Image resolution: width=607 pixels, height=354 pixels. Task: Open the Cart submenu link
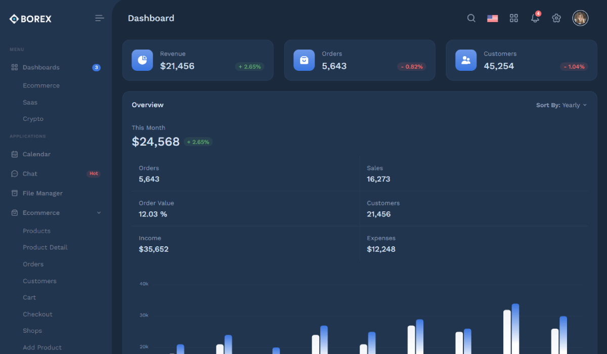pos(29,297)
